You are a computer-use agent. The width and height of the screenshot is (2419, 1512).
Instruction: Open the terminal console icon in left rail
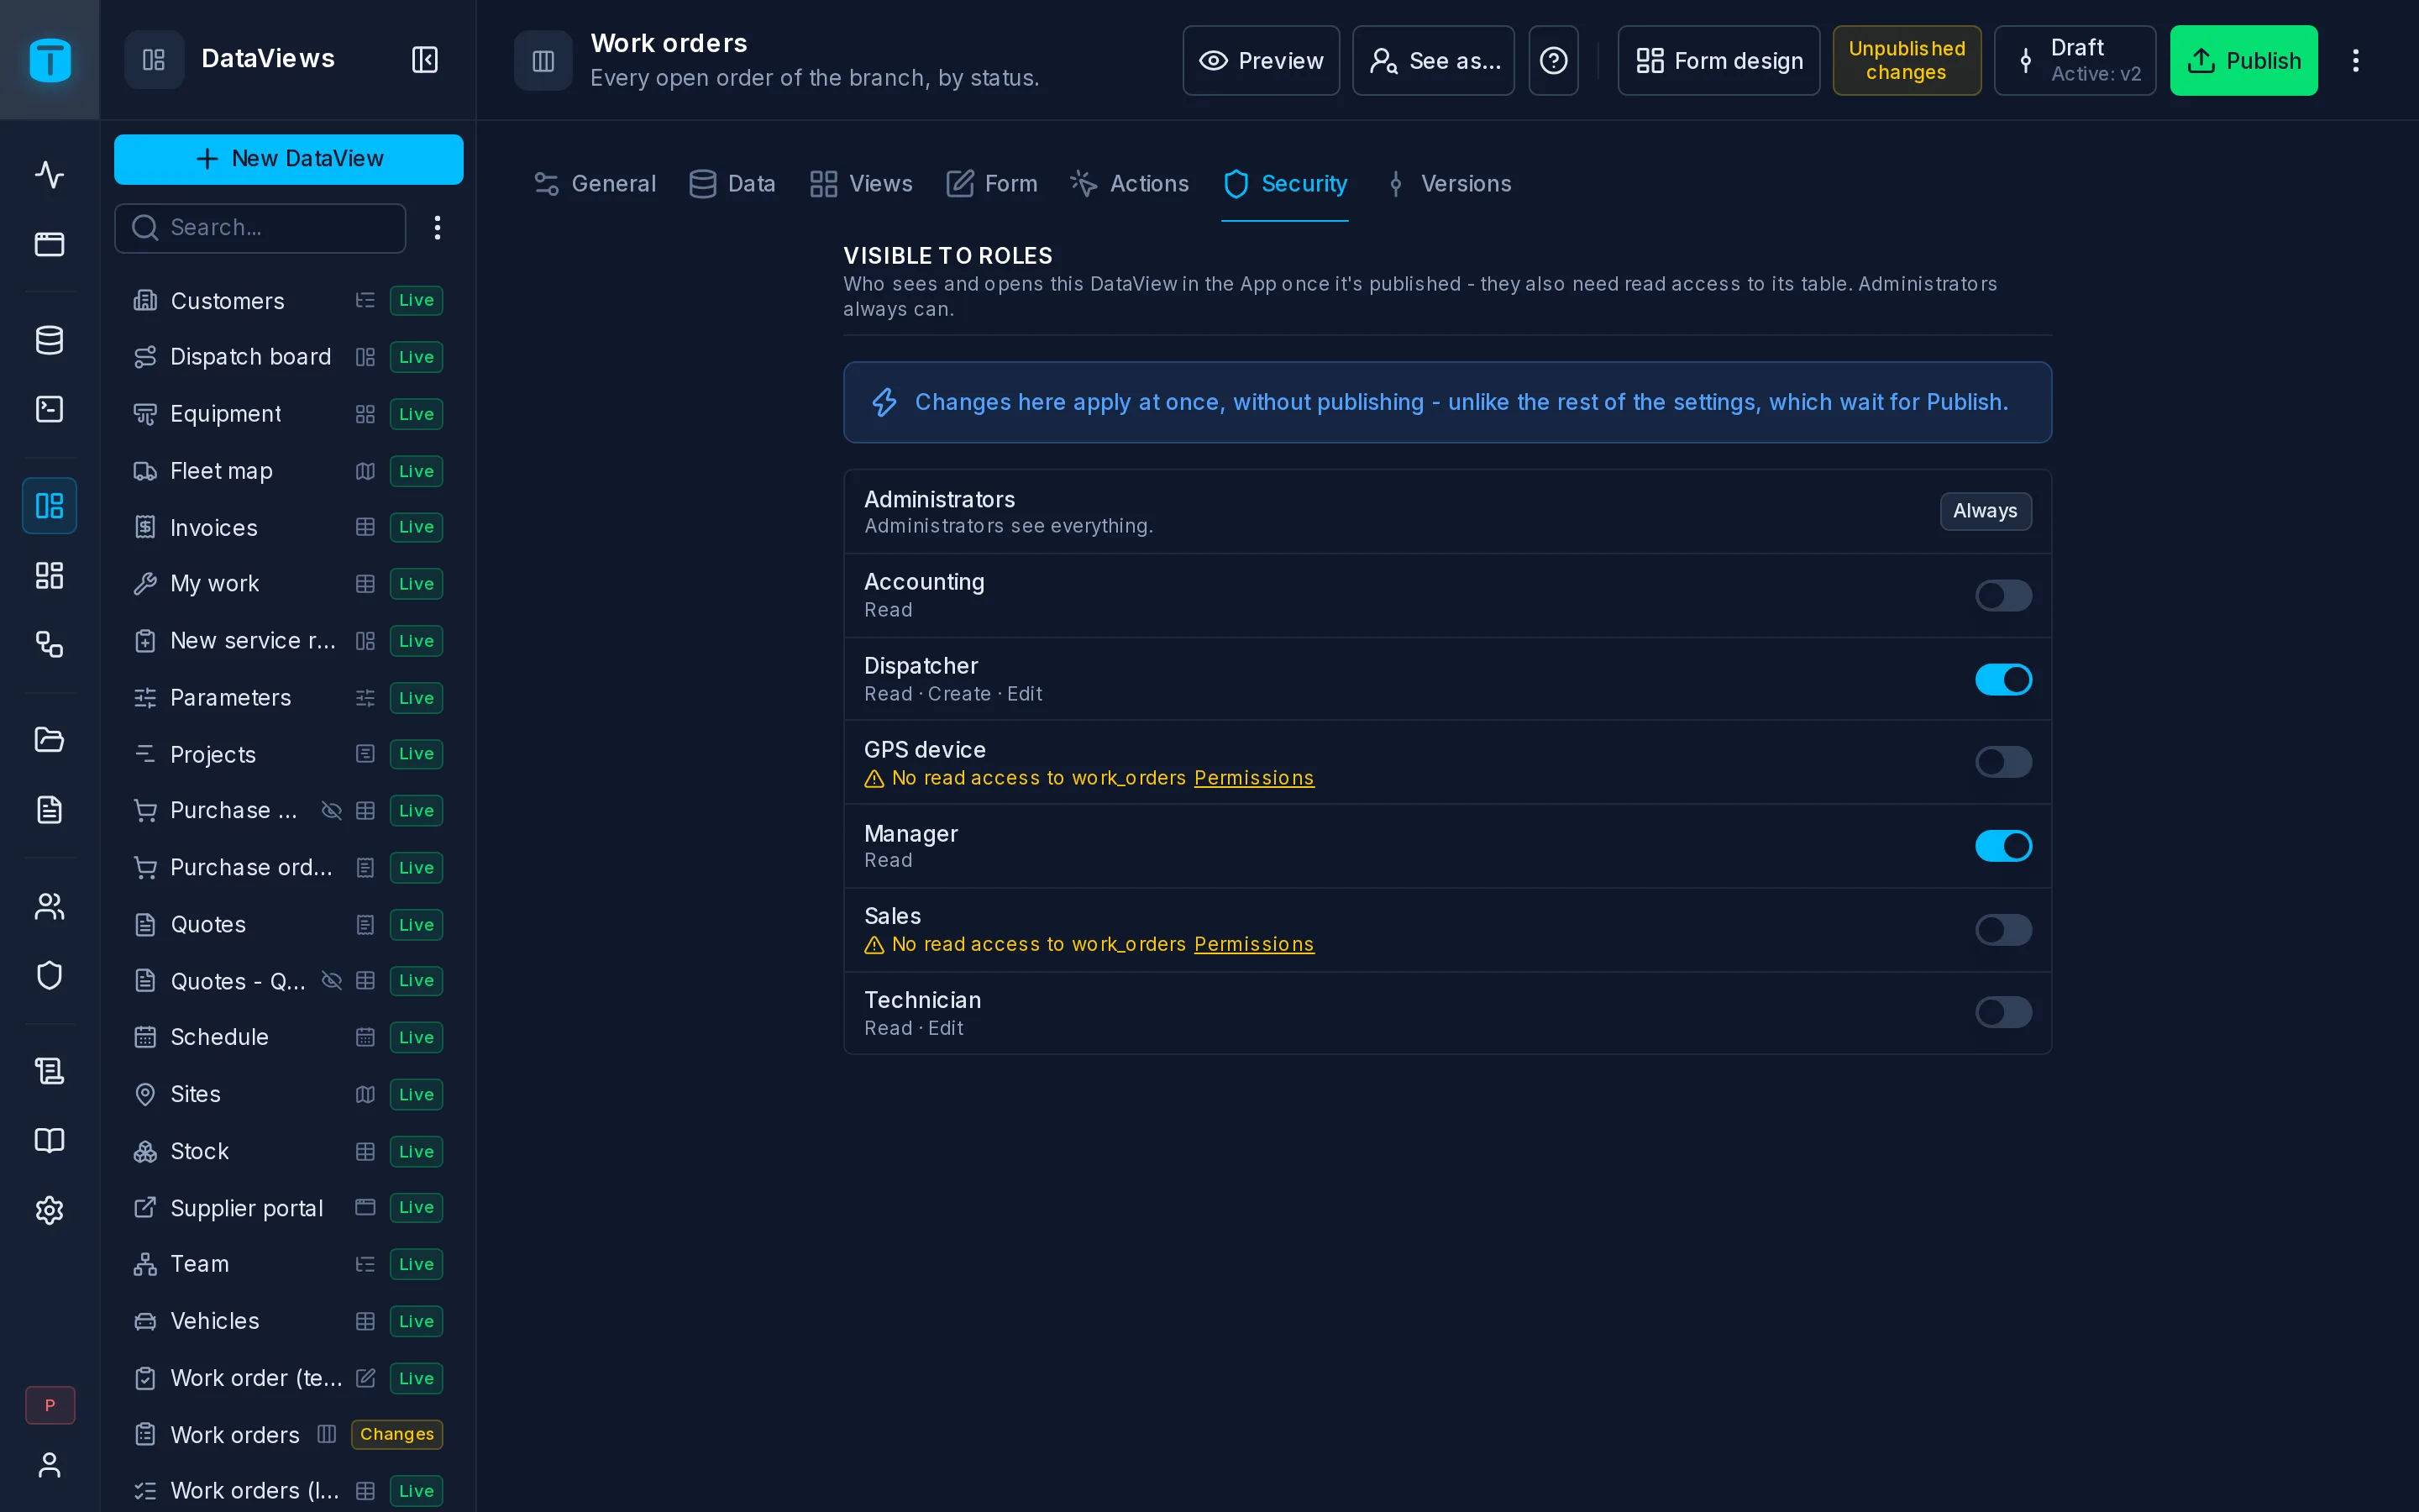pos(50,409)
